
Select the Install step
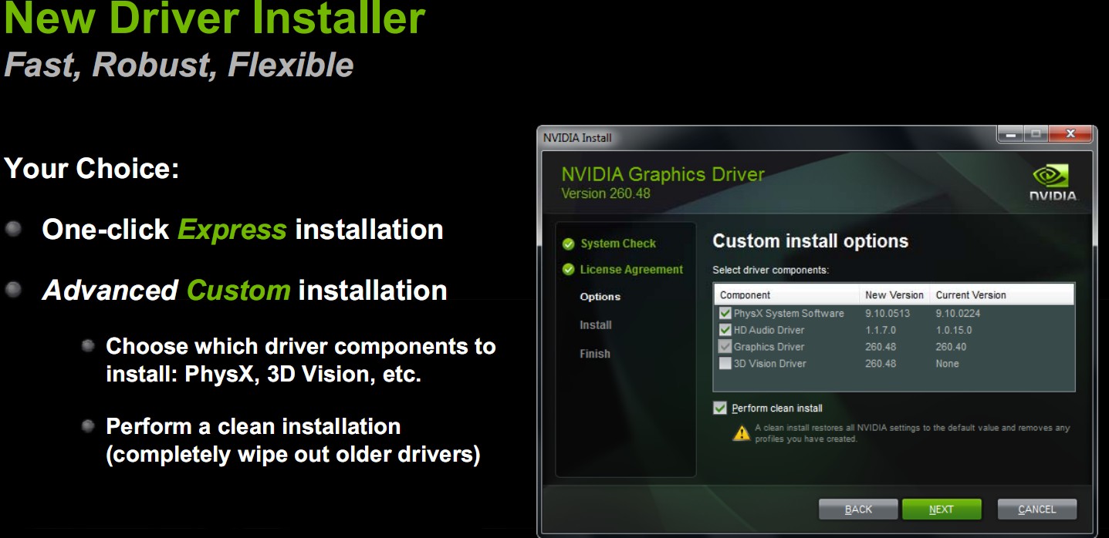tap(596, 325)
